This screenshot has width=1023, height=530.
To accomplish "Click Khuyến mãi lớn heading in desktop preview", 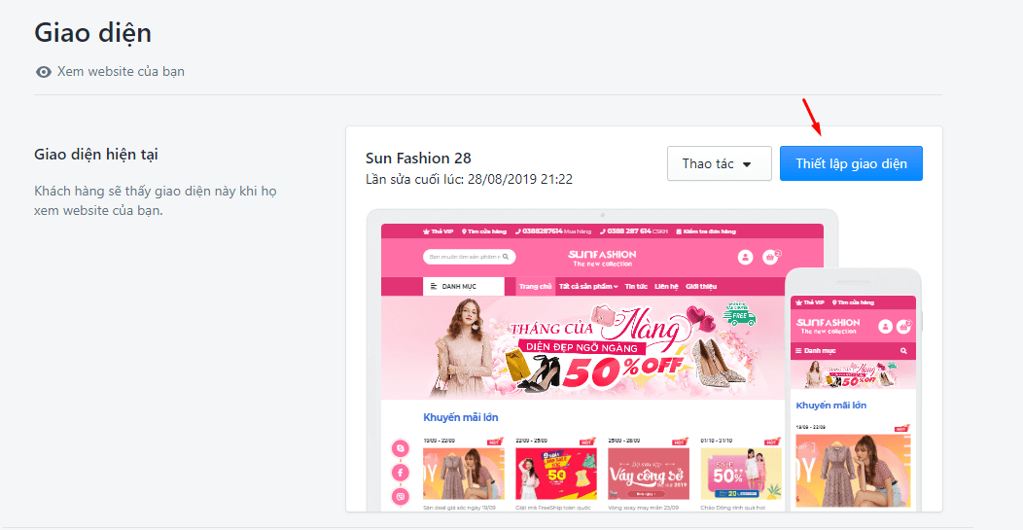I will pyautogui.click(x=461, y=417).
